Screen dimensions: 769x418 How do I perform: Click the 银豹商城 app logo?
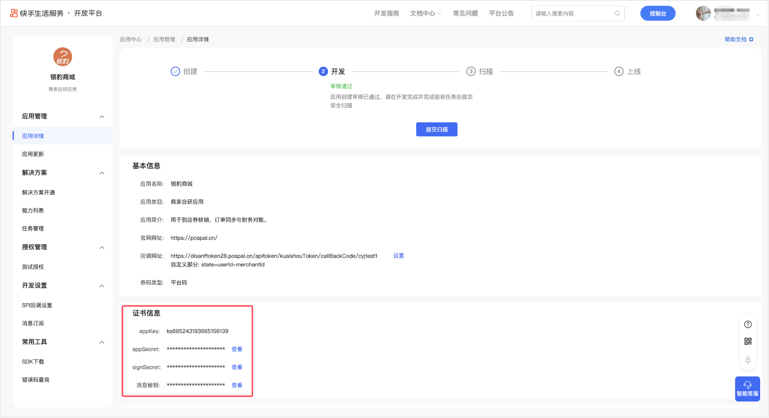(x=63, y=57)
